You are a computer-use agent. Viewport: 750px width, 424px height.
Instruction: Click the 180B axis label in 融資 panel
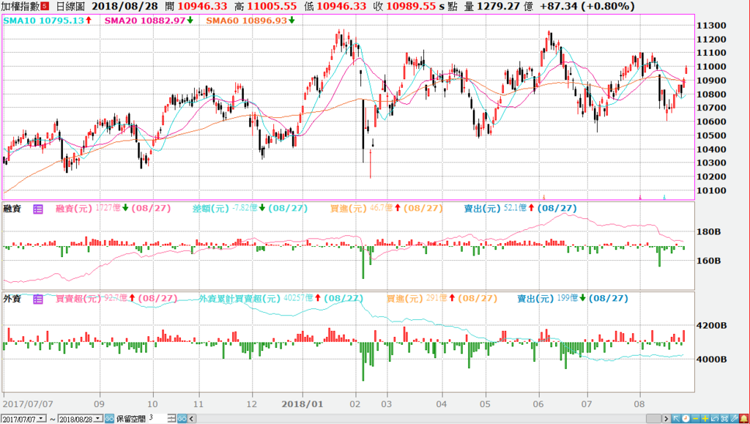[709, 232]
